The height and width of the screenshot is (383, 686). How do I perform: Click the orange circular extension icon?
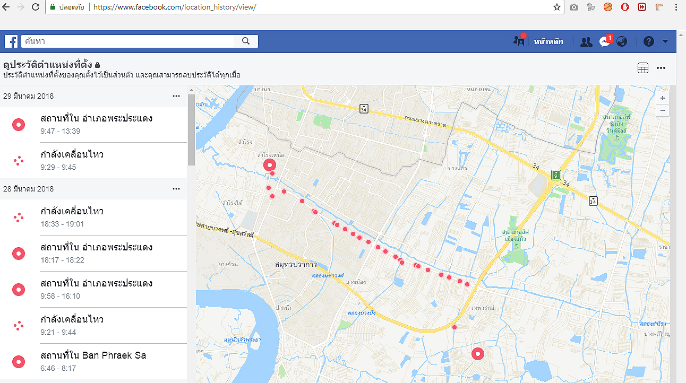pyautogui.click(x=608, y=7)
